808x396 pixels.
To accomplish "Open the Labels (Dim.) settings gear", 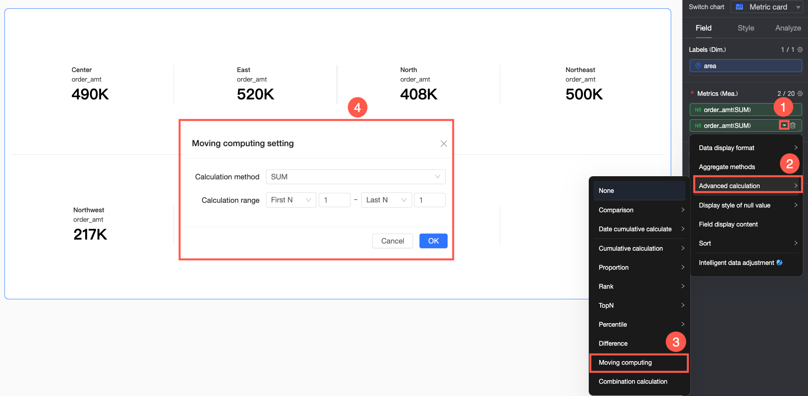I will pyautogui.click(x=800, y=49).
